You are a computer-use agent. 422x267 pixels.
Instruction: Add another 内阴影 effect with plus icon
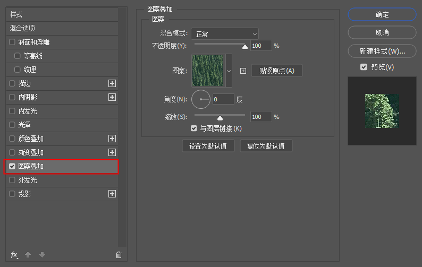[112, 97]
